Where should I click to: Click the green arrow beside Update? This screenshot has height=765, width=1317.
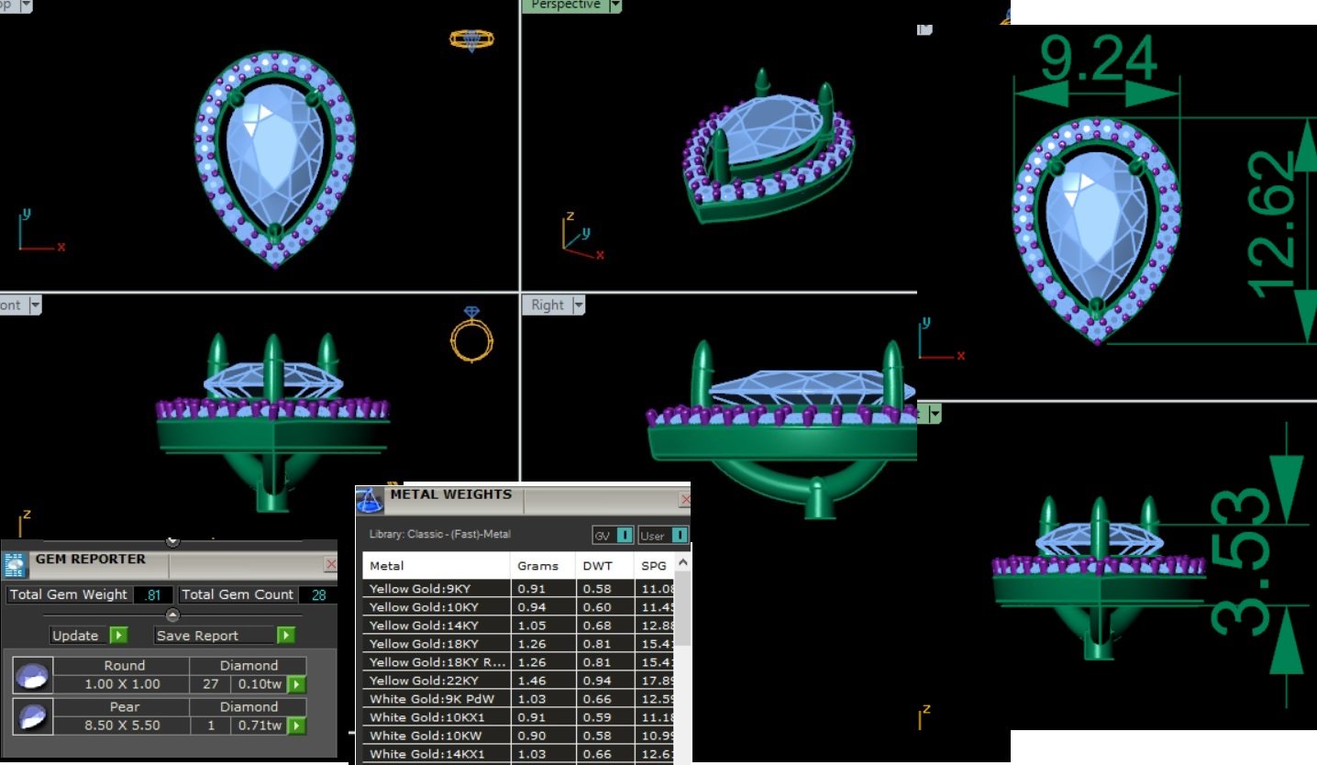[118, 636]
